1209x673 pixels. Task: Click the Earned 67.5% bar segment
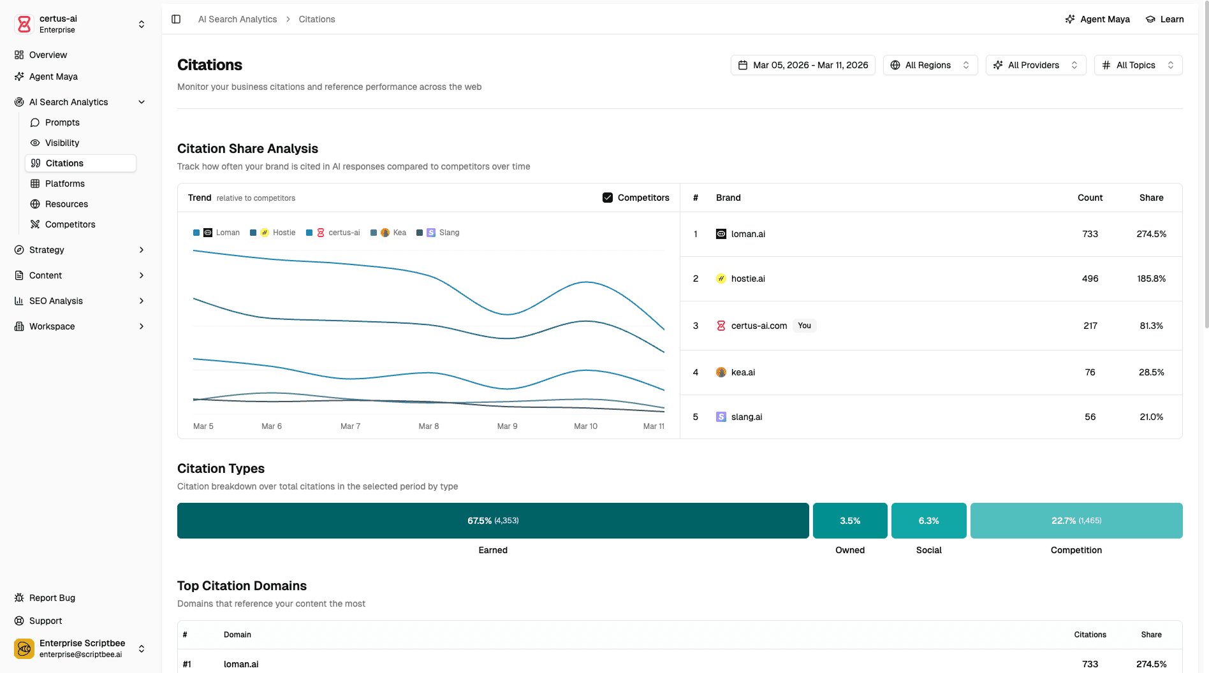[493, 521]
